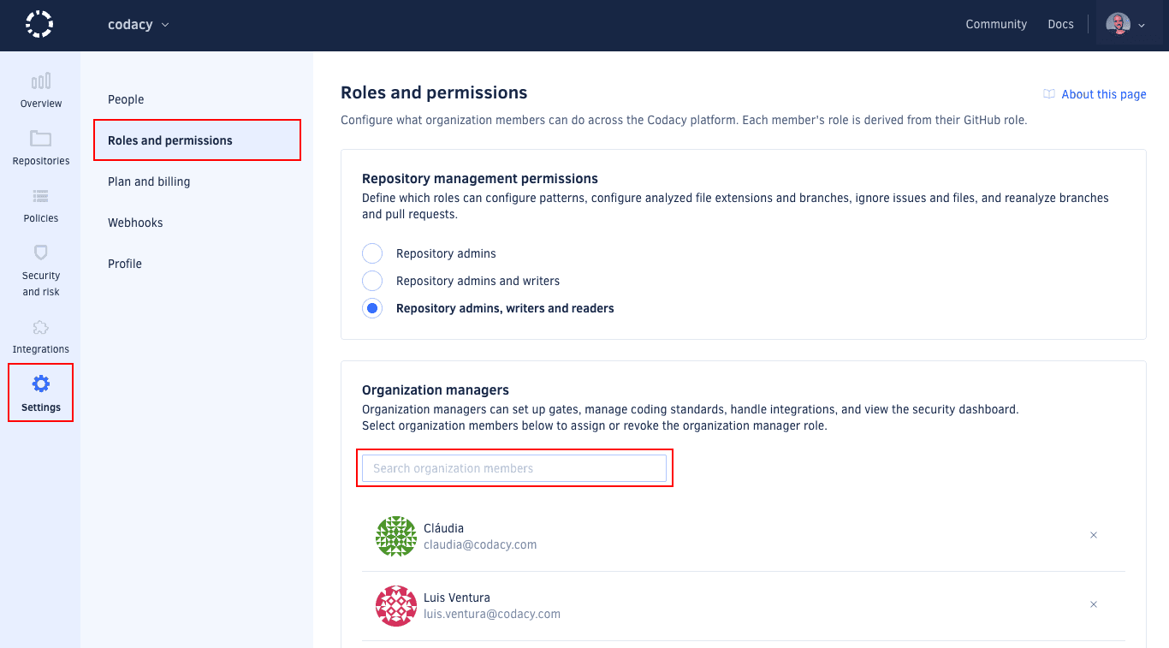1169x648 pixels.
Task: Open the profile avatar dropdown chevron
Action: [1142, 25]
